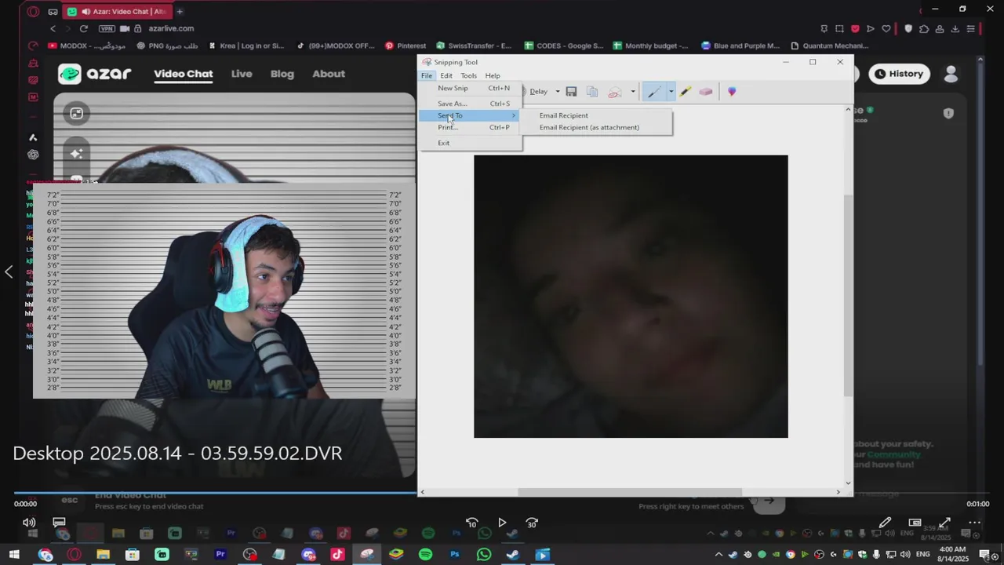
Task: Click the Send Snip envelope icon
Action: point(615,92)
